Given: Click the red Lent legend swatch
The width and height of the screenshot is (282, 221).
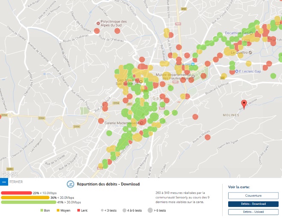Looking at the screenshot, I should (79, 210).
